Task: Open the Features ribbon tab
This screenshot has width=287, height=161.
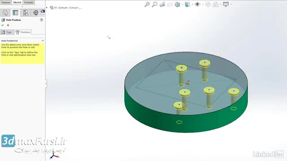Action: pyautogui.click(x=6, y=2)
